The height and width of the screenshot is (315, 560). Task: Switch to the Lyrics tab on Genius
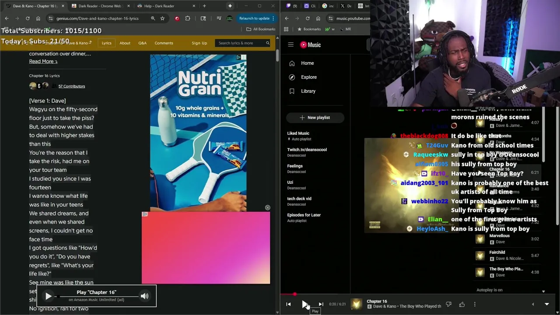(106, 43)
